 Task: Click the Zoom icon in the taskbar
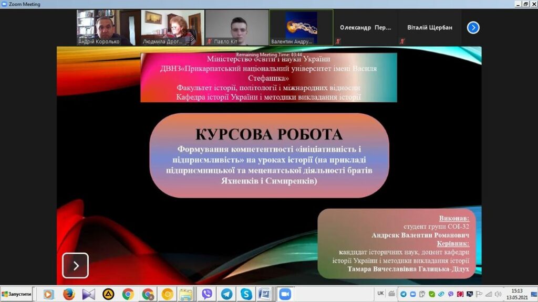pos(285,294)
